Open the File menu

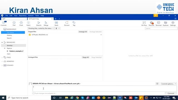click(x=7, y=16)
